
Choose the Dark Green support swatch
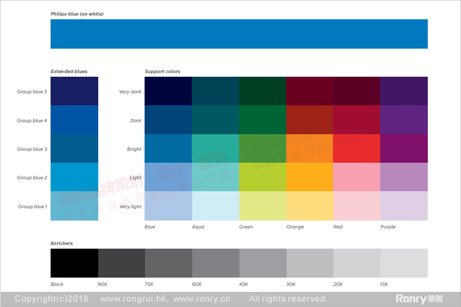point(263,120)
